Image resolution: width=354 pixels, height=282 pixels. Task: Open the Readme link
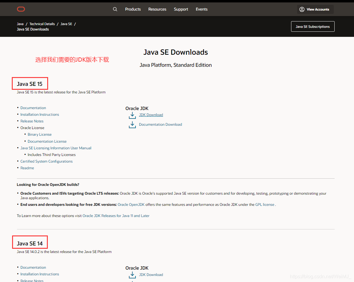pyautogui.click(x=27, y=168)
